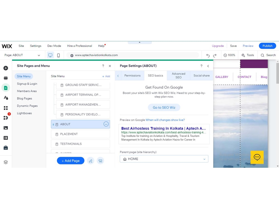Open the Menus & Pages sidebar icon

6,78
